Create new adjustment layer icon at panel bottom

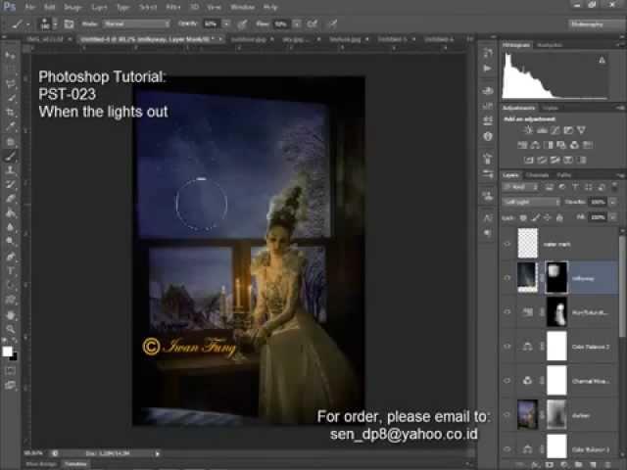[564, 465]
